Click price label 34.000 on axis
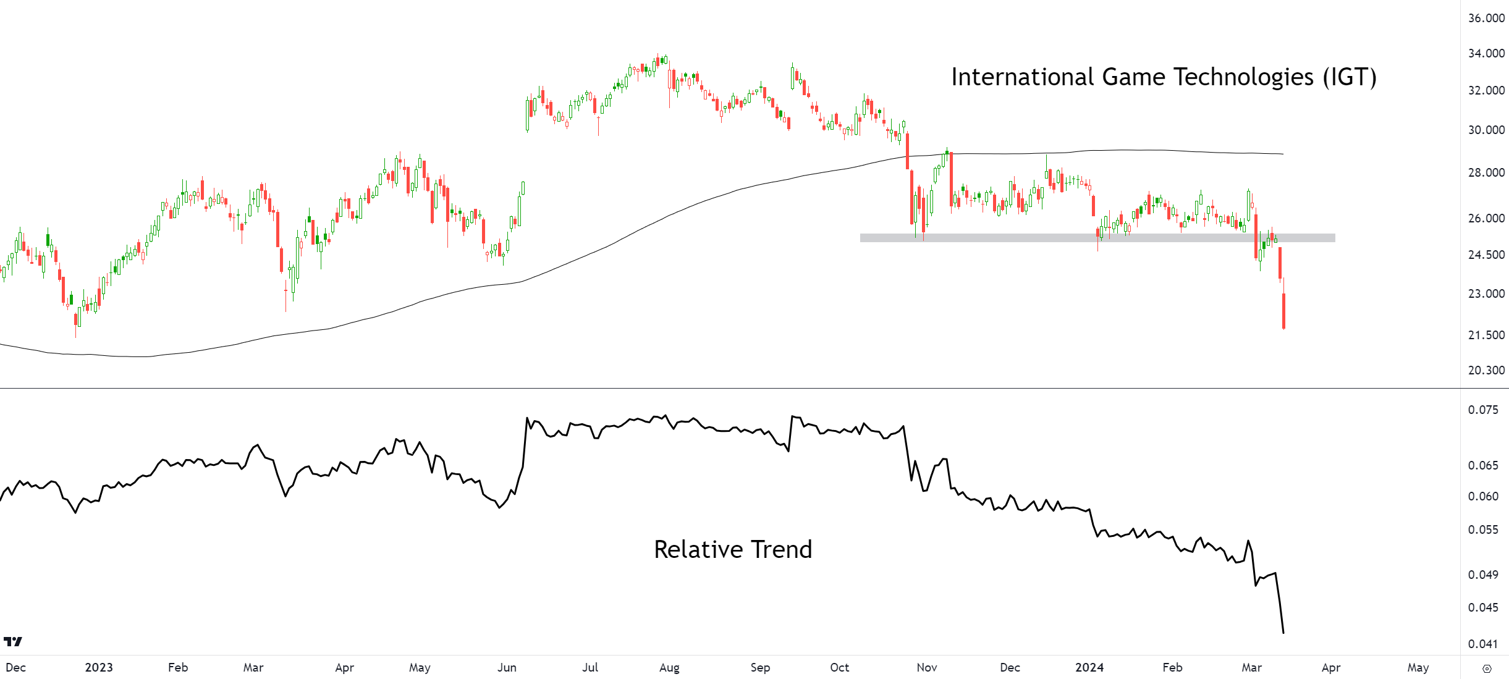This screenshot has height=679, width=1509. 1486,53
